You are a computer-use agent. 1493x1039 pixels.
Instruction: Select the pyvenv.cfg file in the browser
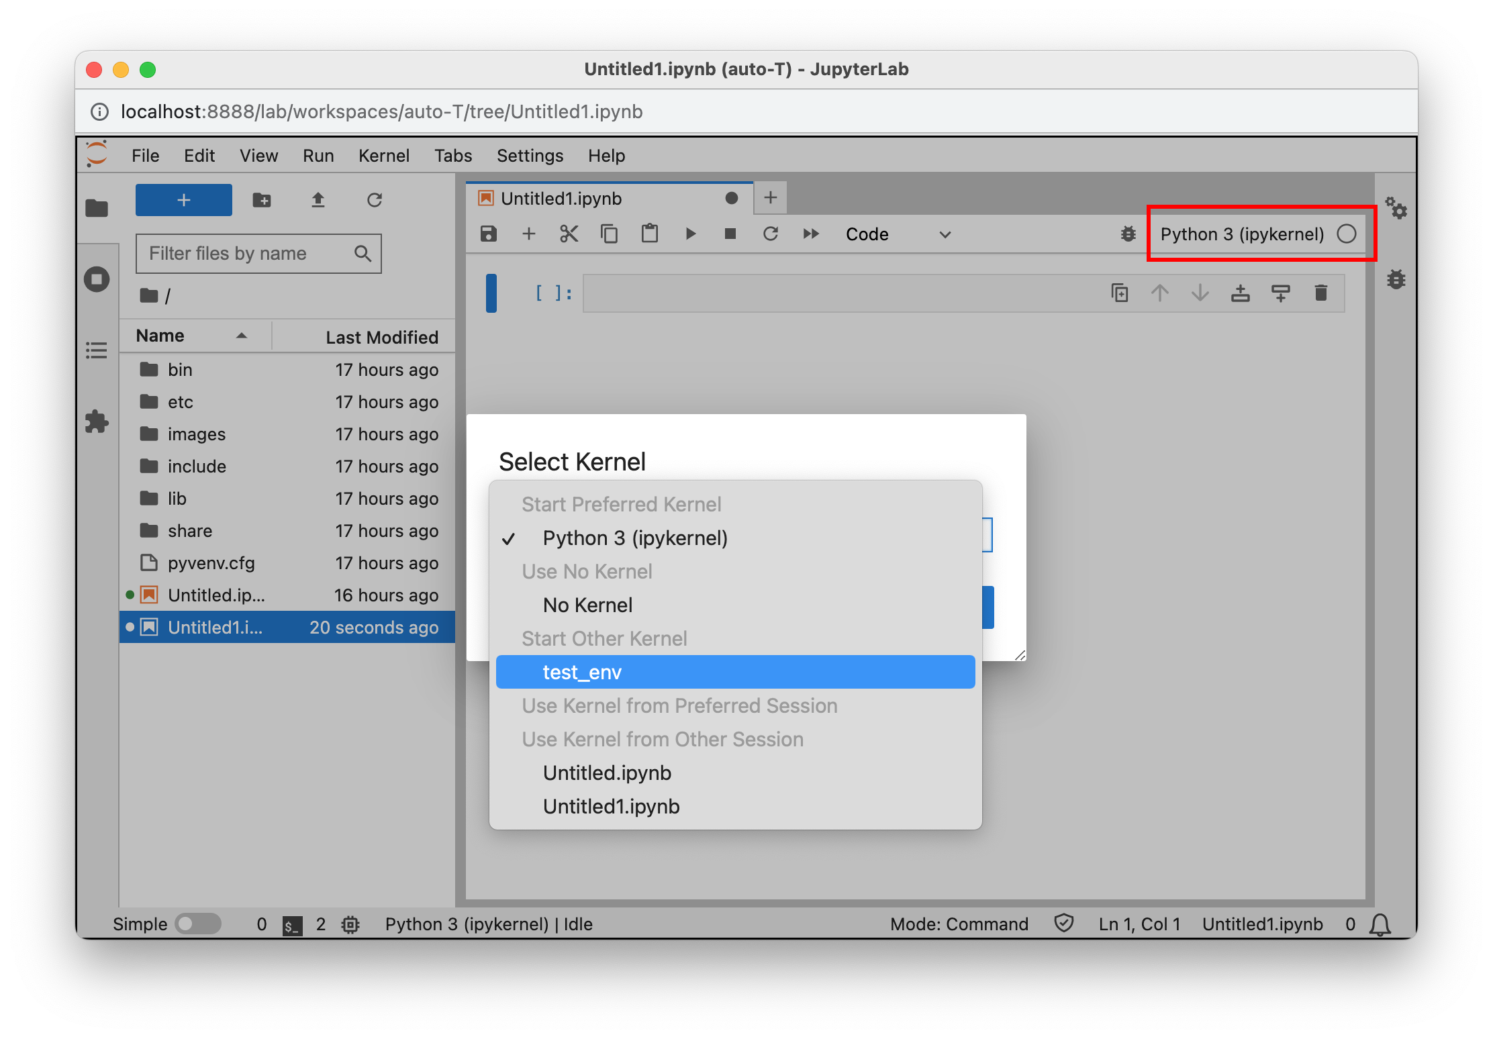click(211, 562)
